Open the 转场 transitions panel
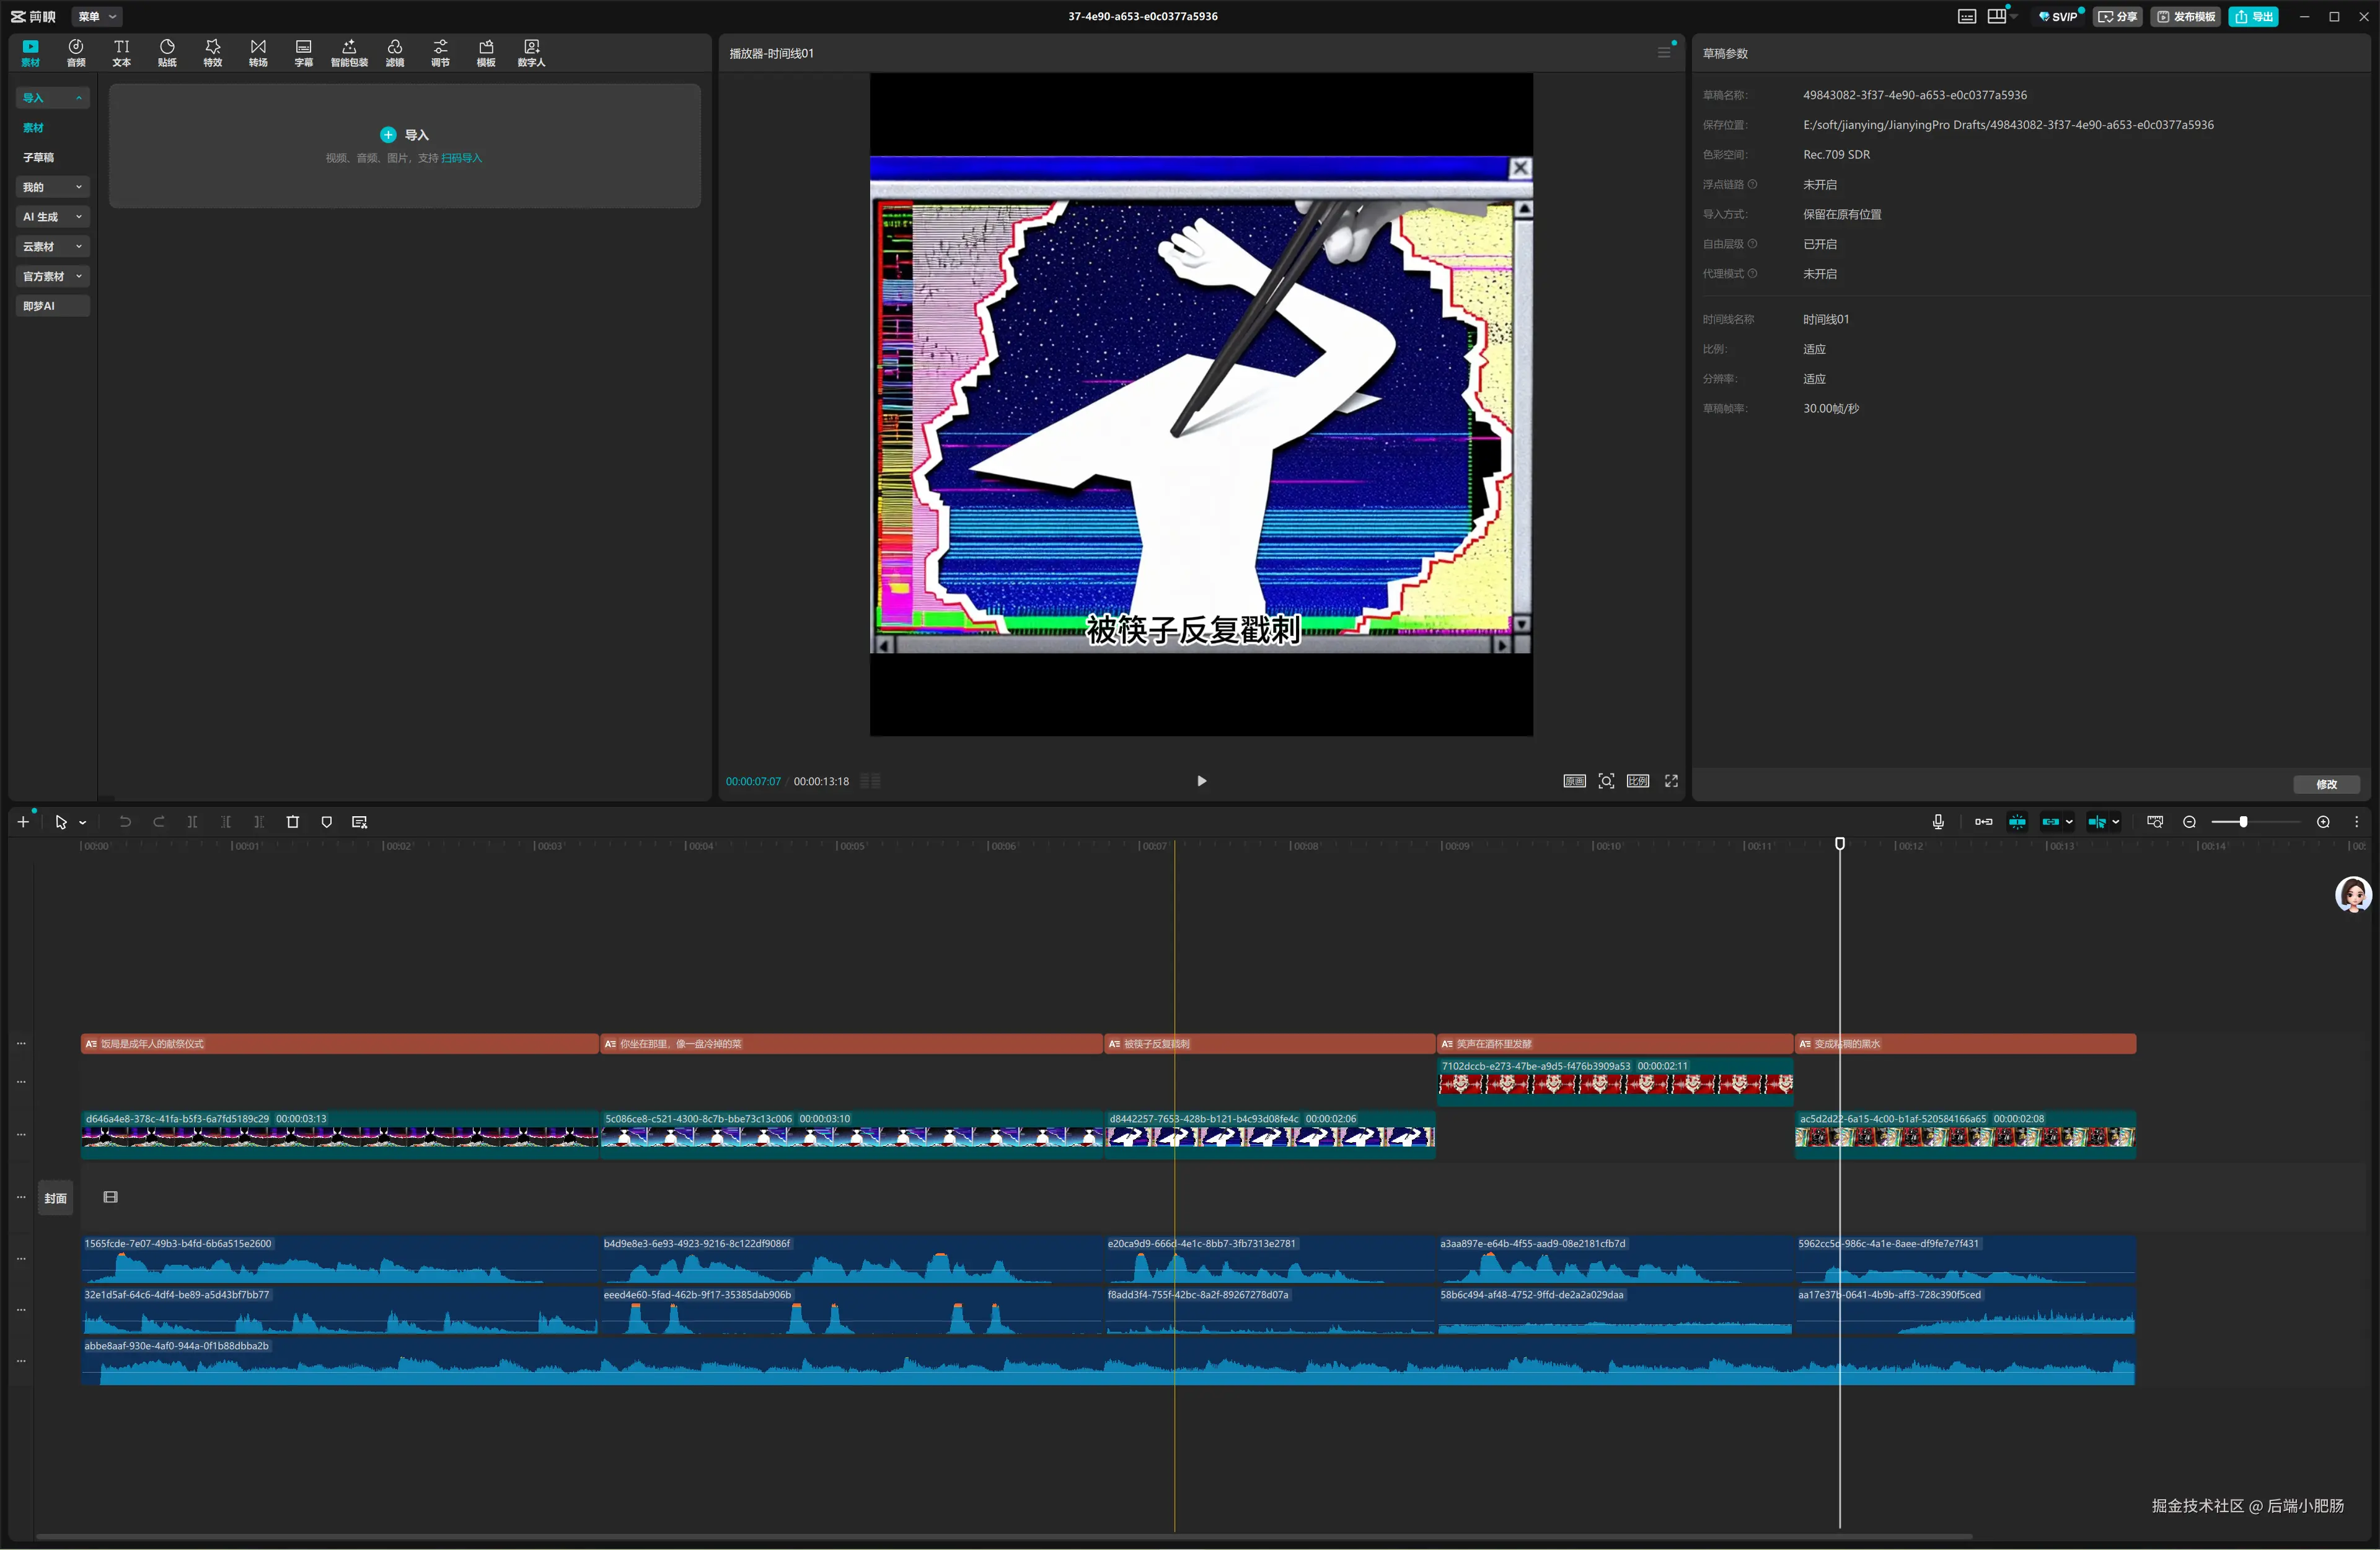Viewport: 2380px width, 1550px height. 258,53
